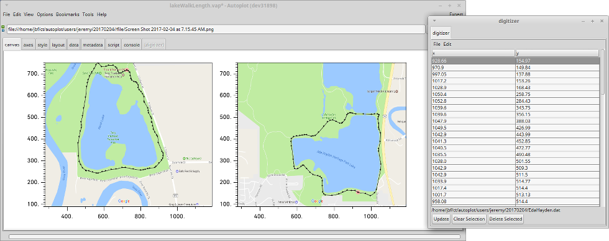Switch to the metadata tab

pos(93,45)
